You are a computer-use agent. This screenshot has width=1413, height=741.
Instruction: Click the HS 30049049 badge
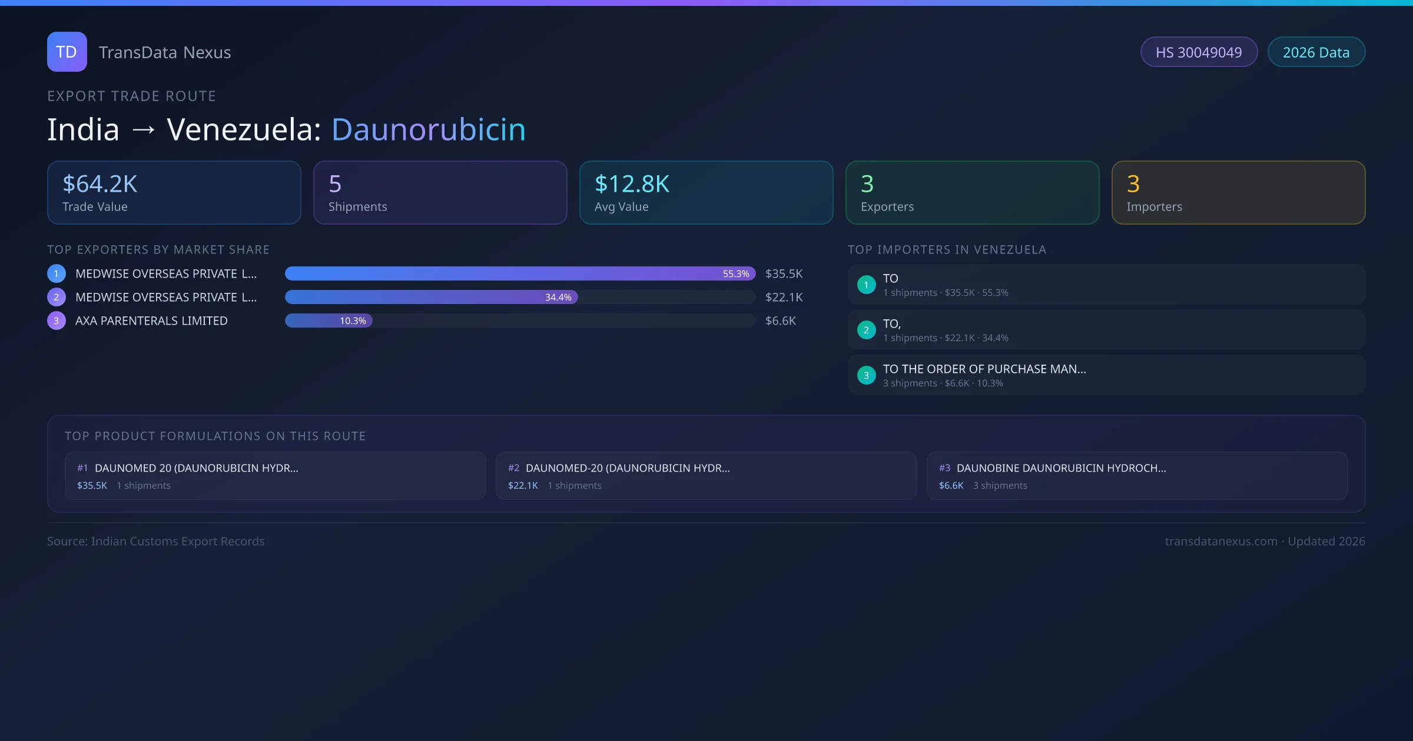click(1199, 52)
